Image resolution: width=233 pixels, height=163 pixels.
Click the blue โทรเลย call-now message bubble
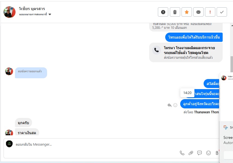point(194,37)
